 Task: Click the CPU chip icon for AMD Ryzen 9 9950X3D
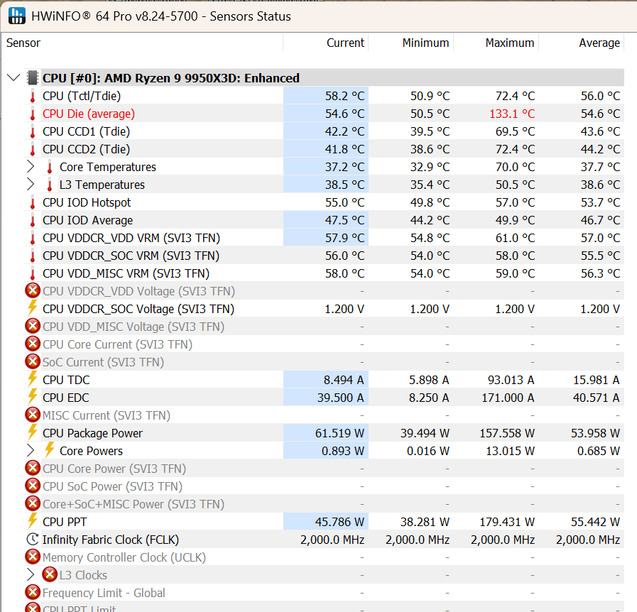coord(33,78)
